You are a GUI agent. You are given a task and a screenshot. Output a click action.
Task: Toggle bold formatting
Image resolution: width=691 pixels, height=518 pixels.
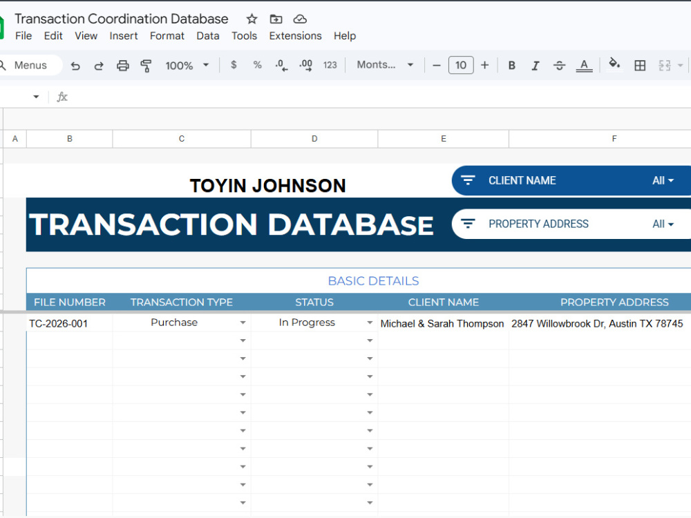click(511, 66)
